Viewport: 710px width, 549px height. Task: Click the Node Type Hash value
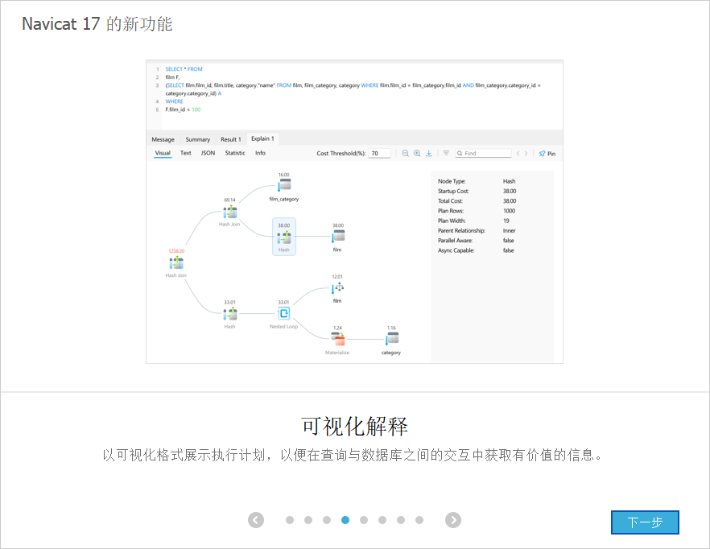point(509,181)
